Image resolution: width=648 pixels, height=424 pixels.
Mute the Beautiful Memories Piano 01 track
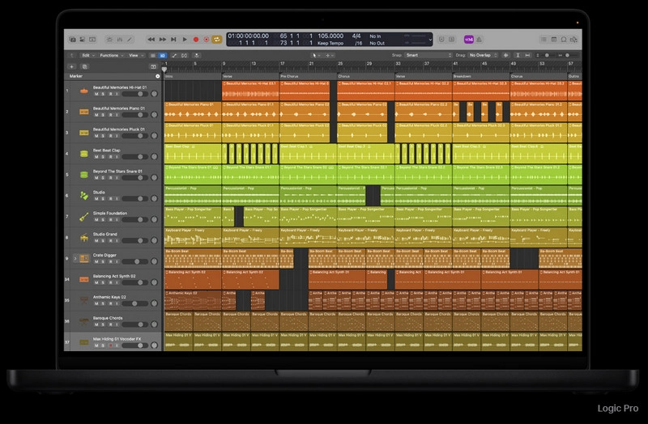[x=95, y=116]
